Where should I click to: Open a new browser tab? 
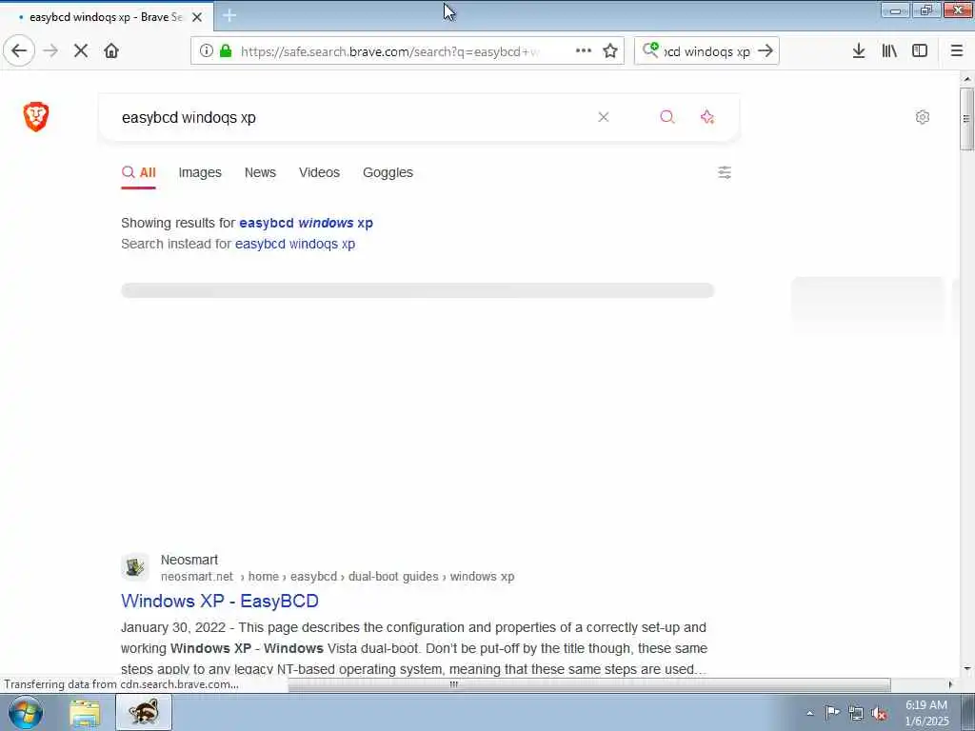pyautogui.click(x=229, y=16)
